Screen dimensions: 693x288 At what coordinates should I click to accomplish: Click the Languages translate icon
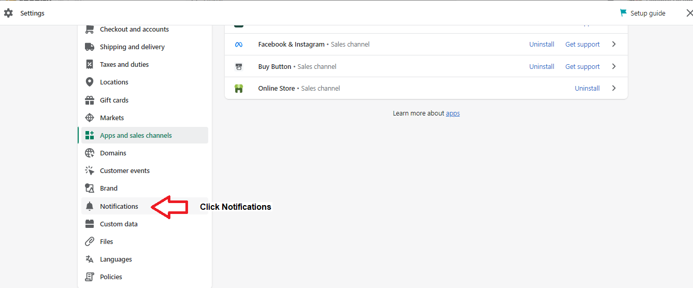point(90,259)
